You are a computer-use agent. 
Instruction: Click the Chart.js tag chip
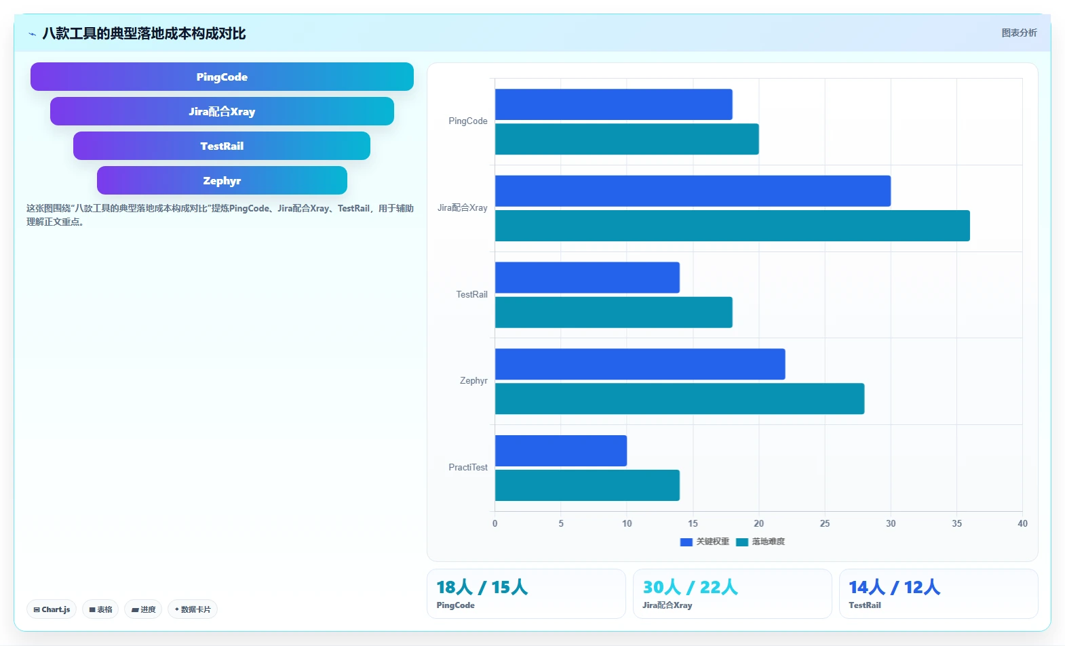52,609
